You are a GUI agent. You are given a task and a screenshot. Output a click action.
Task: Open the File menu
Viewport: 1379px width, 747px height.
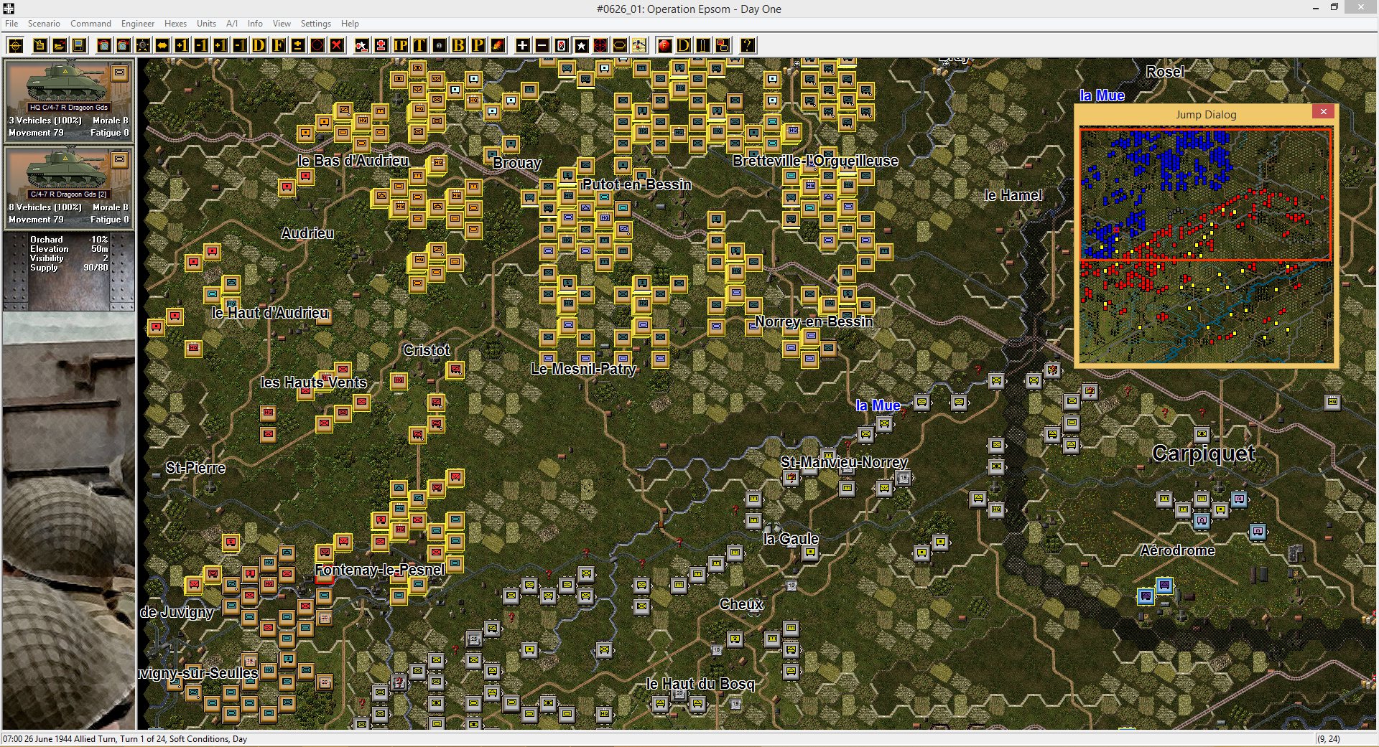pyautogui.click(x=11, y=24)
